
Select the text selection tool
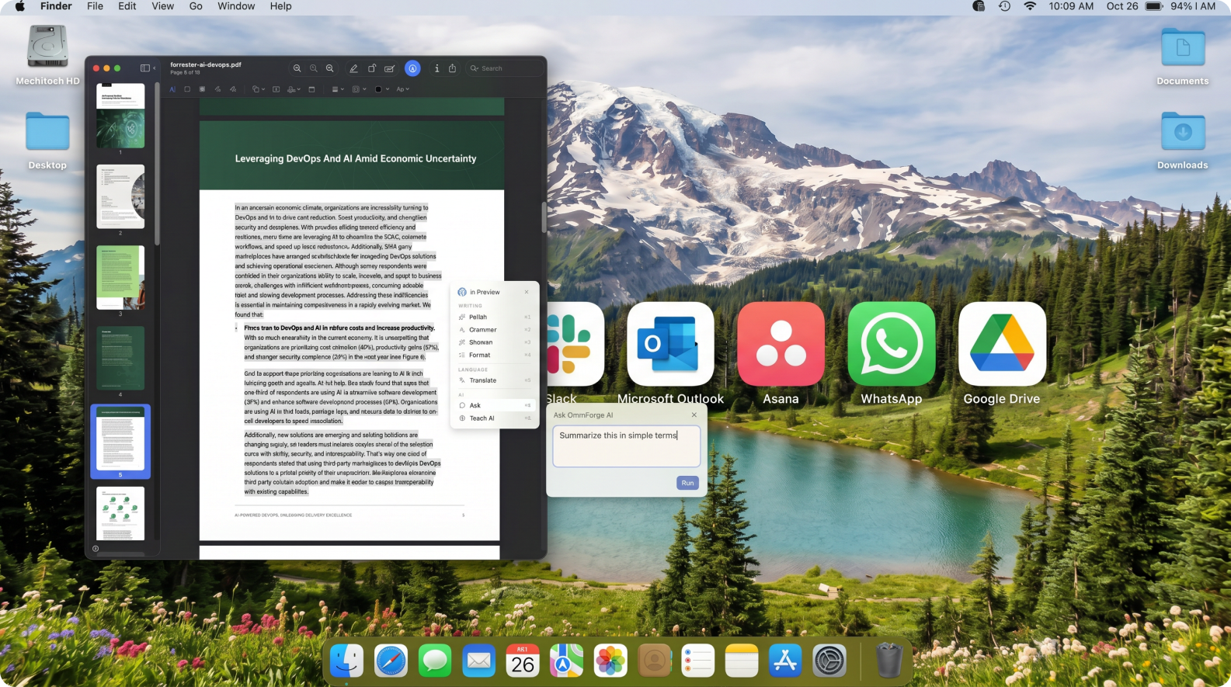[x=172, y=89]
